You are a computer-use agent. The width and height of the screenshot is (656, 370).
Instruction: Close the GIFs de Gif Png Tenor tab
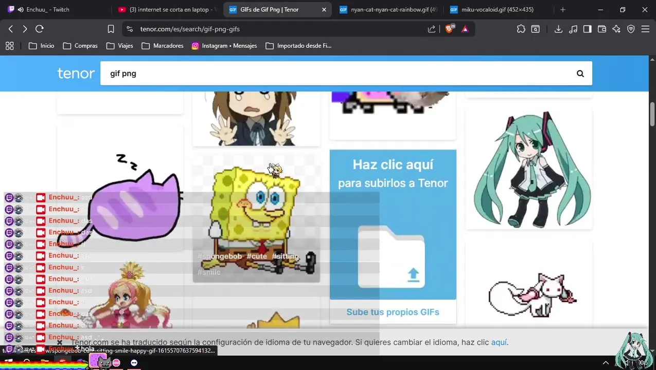[x=324, y=9]
